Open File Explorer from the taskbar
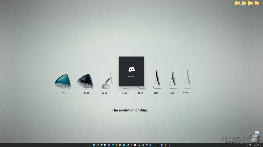The image size is (263, 147). point(120,145)
